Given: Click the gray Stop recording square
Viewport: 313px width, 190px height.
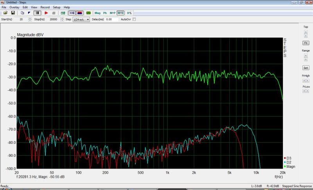Looking at the screenshot, I should [54, 13].
